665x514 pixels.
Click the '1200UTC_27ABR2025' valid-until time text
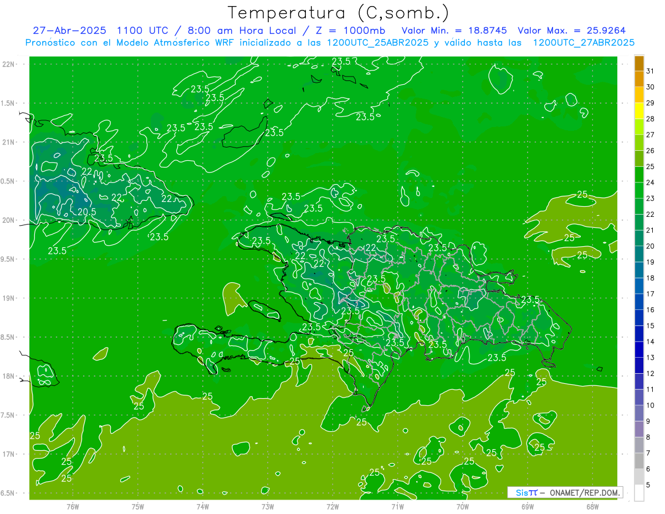click(x=584, y=43)
